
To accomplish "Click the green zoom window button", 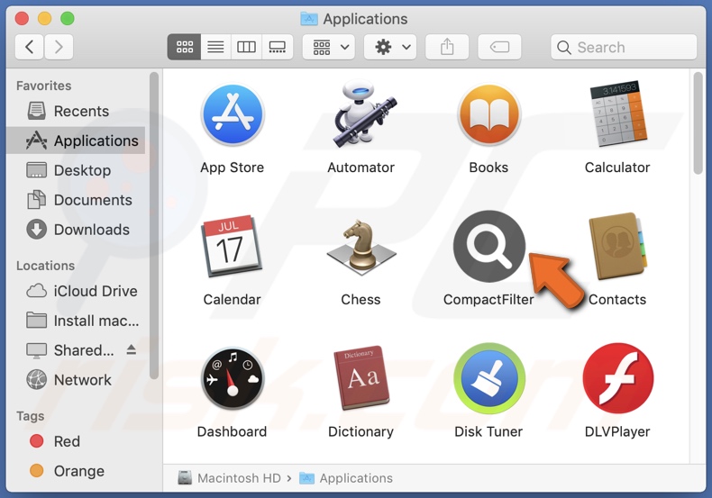I will tap(68, 19).
